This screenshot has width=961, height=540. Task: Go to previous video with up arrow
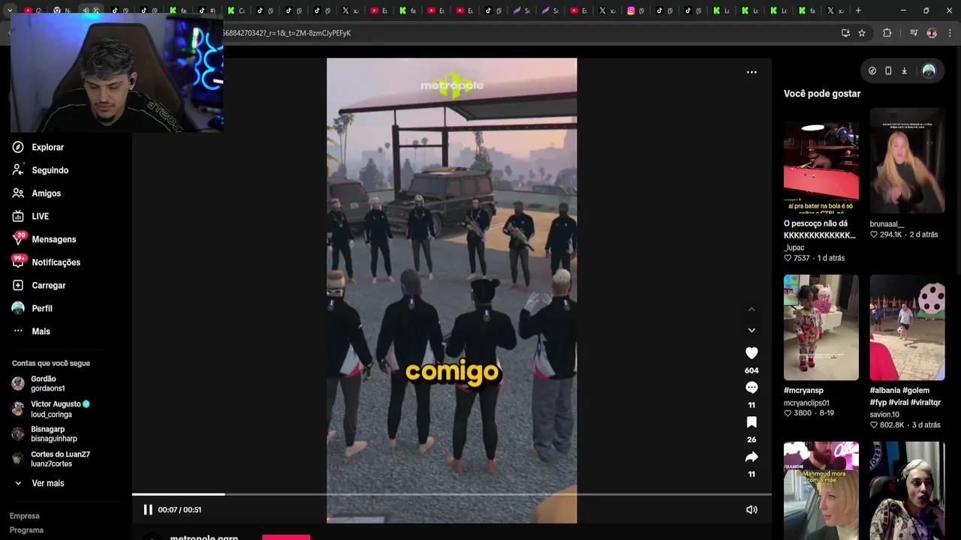pos(752,309)
